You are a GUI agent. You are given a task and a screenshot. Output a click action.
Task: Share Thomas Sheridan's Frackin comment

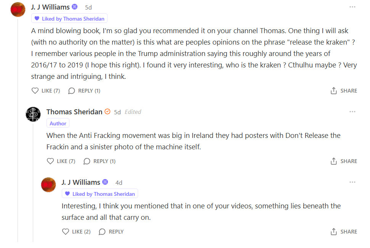pos(344,161)
